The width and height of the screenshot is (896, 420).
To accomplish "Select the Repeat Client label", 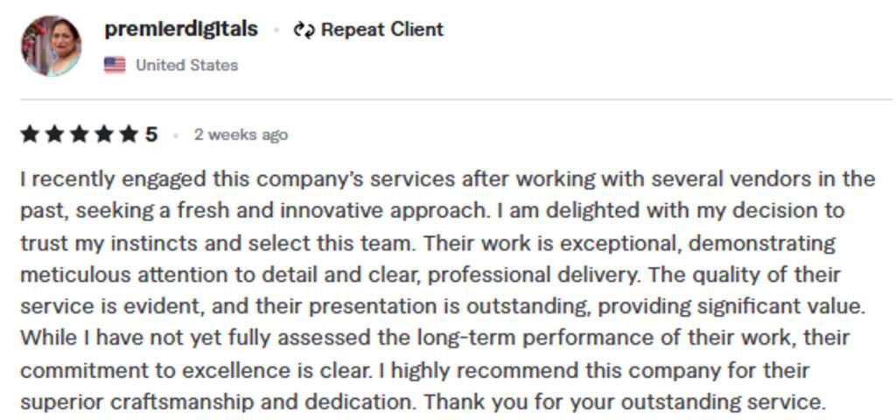I will click(381, 30).
